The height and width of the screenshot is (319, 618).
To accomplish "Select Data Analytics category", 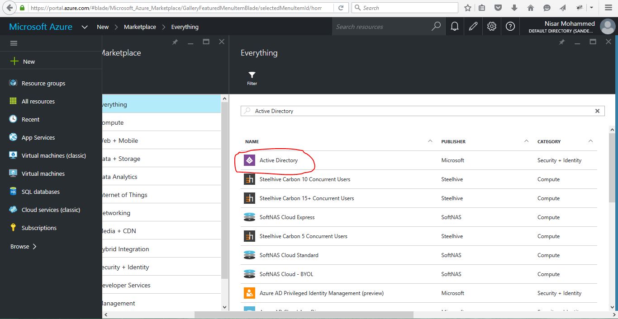I will [x=162, y=177].
